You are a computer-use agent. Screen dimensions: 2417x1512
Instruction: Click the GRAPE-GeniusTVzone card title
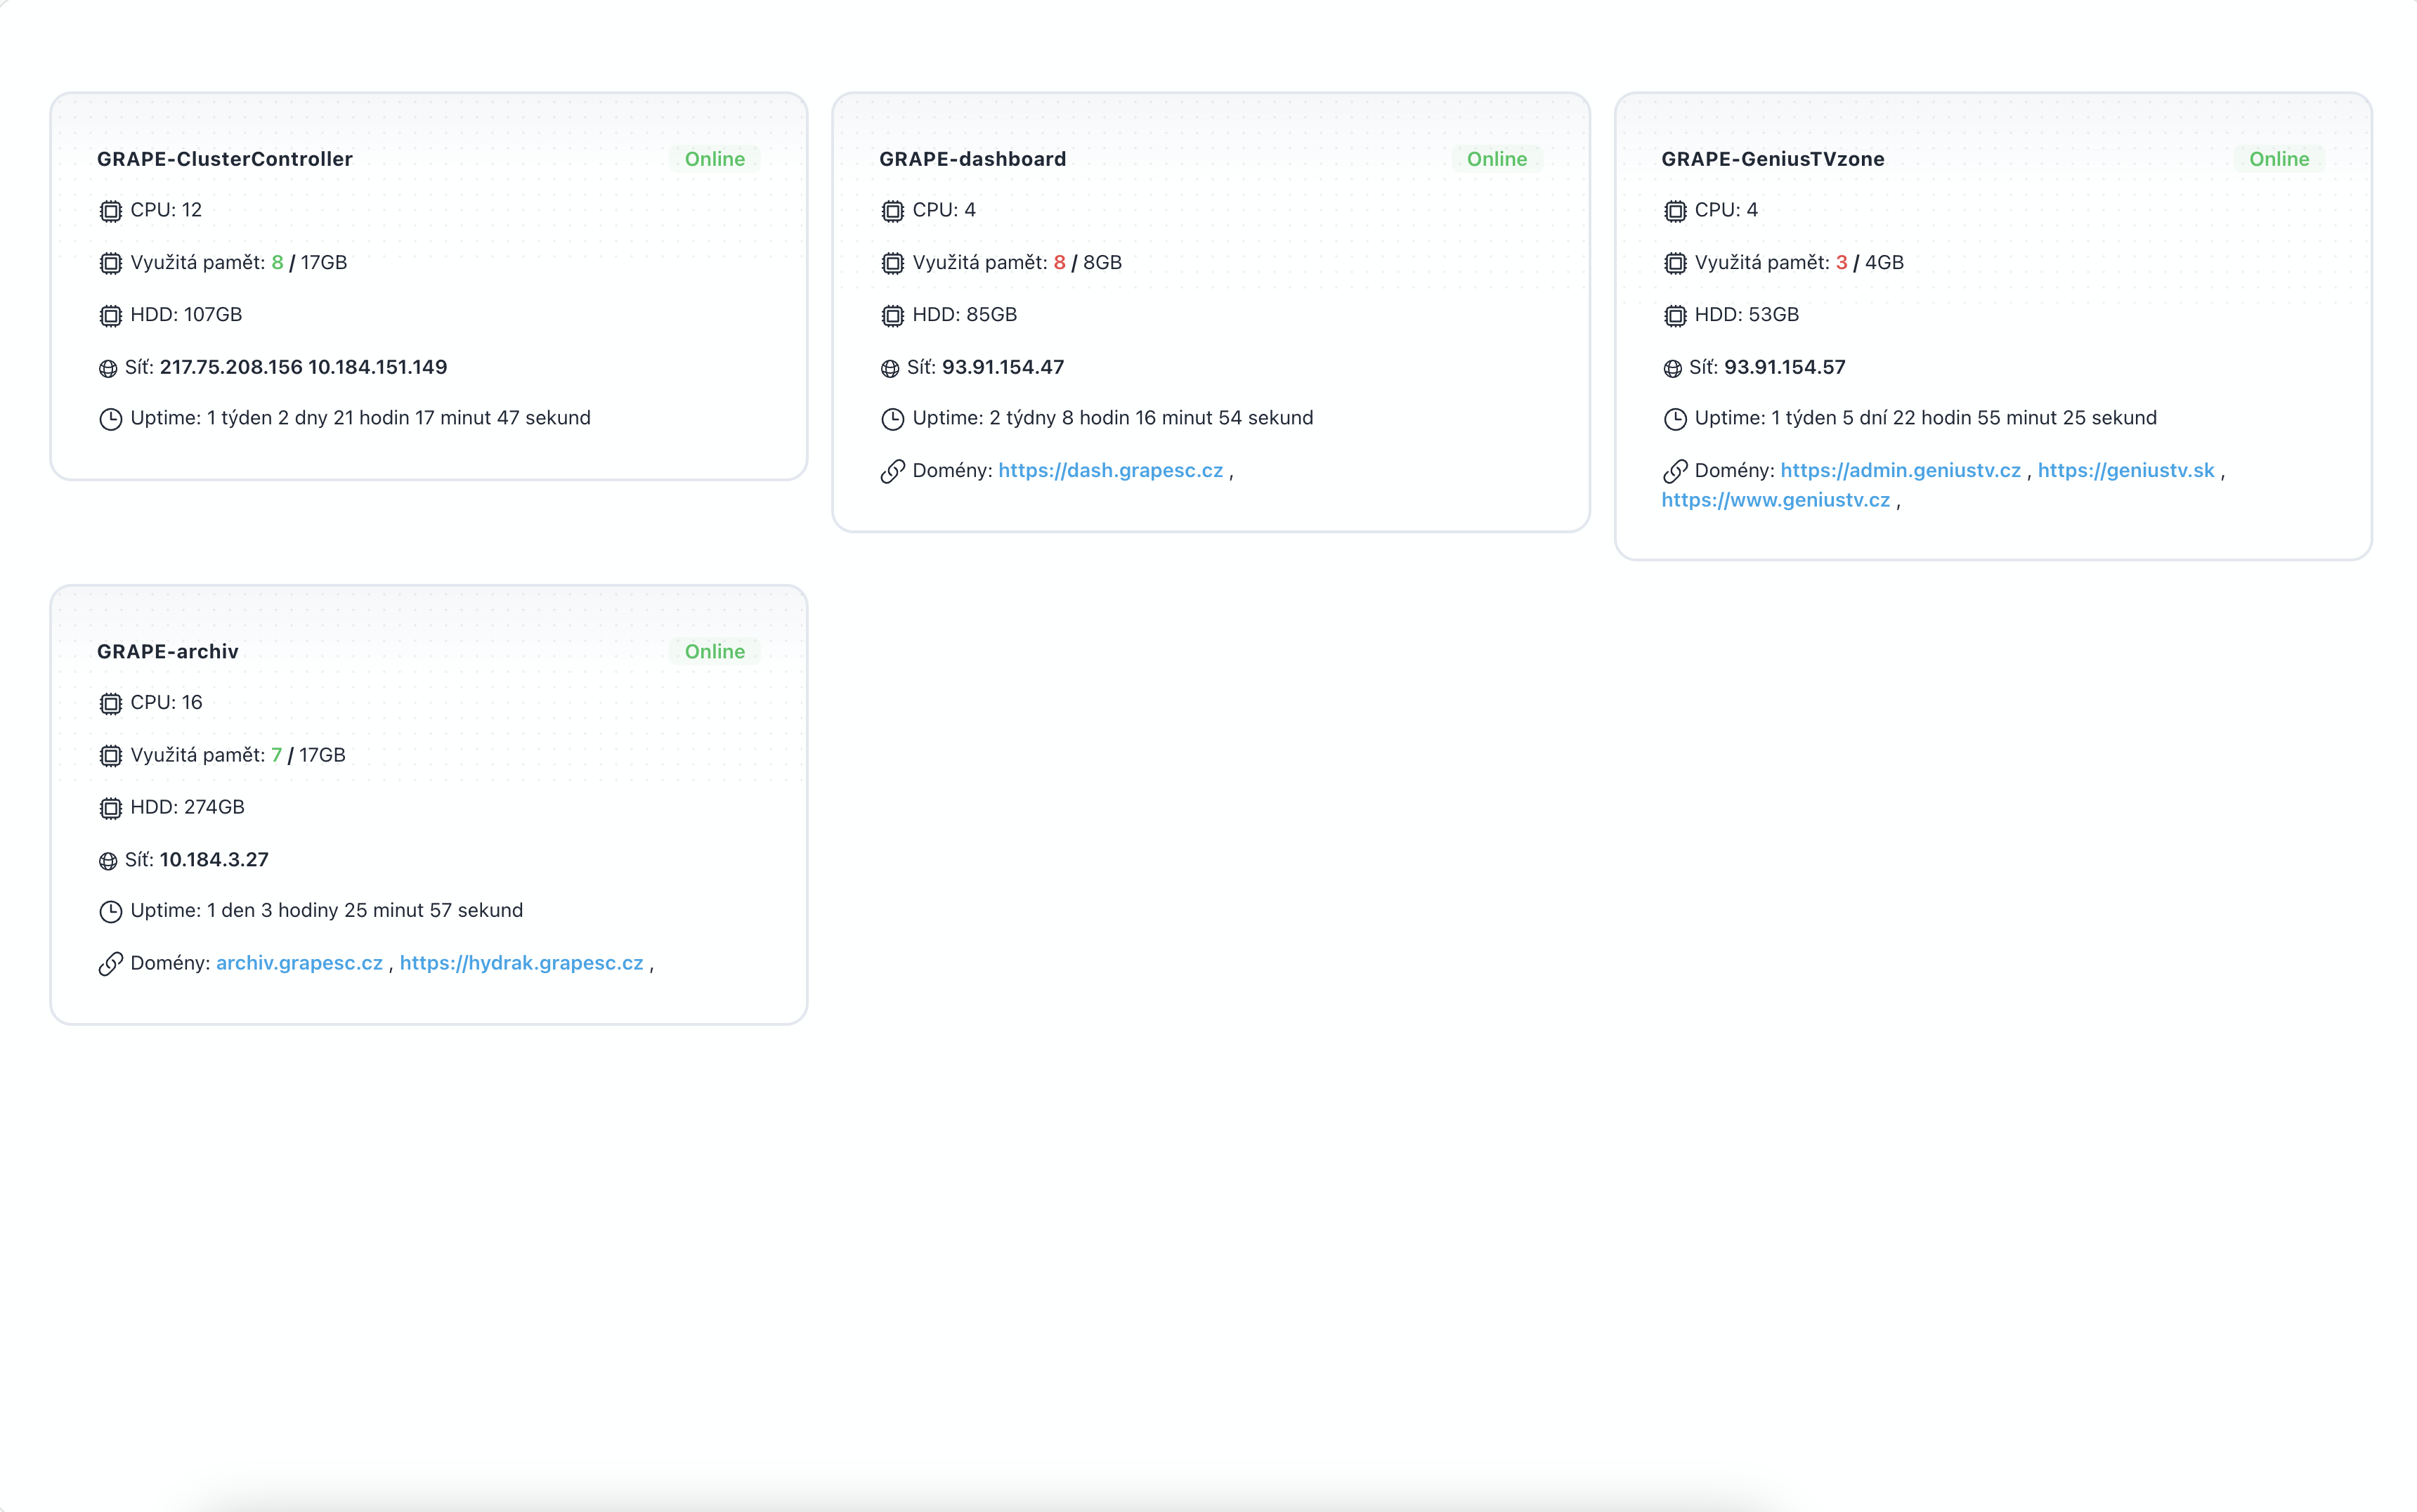tap(1772, 159)
